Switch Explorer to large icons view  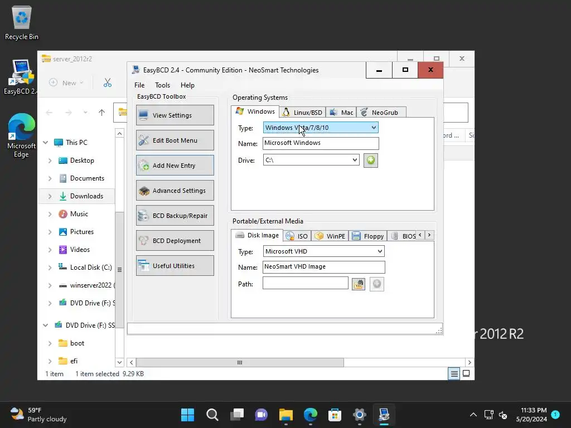(466, 374)
